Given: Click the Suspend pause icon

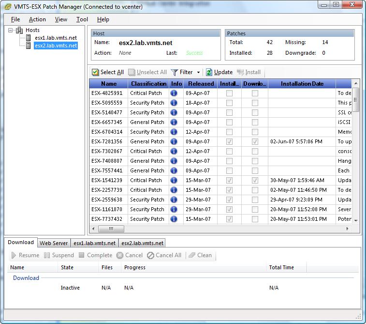Looking at the screenshot, I should [47, 255].
